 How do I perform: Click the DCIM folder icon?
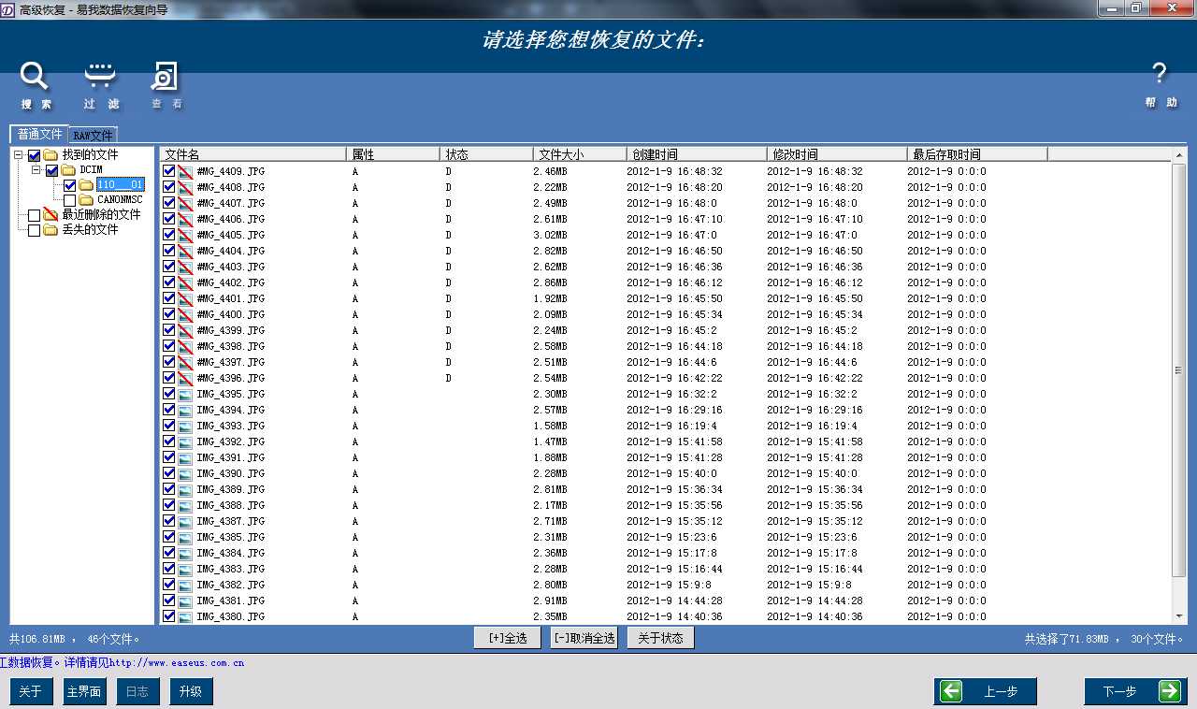click(68, 170)
